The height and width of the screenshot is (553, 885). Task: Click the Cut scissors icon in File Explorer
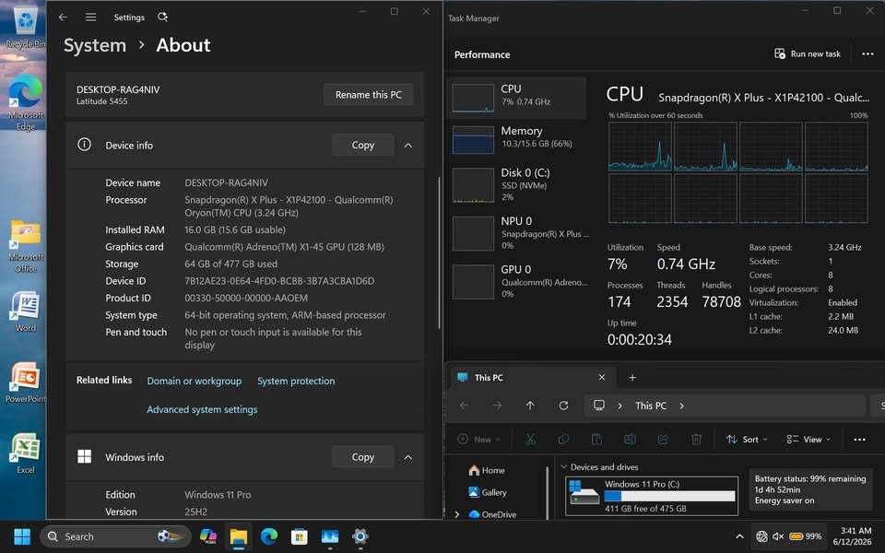tap(530, 439)
